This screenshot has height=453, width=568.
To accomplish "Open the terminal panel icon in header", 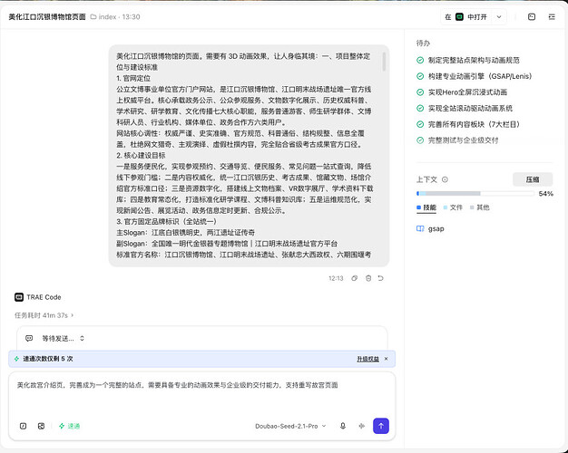I will [x=532, y=16].
